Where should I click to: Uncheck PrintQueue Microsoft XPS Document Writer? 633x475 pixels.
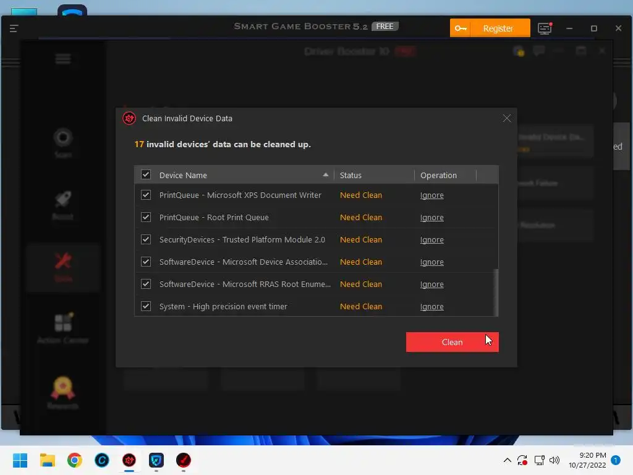click(x=146, y=195)
